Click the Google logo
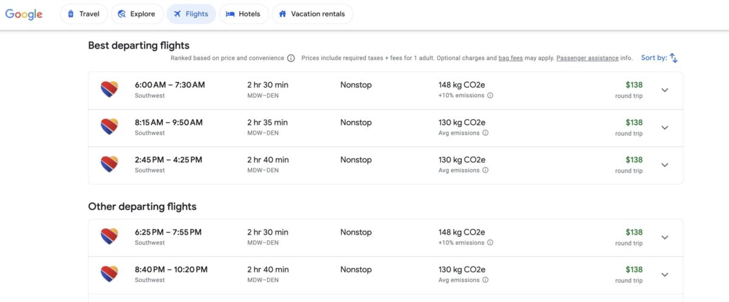Image resolution: width=729 pixels, height=302 pixels. click(x=24, y=15)
